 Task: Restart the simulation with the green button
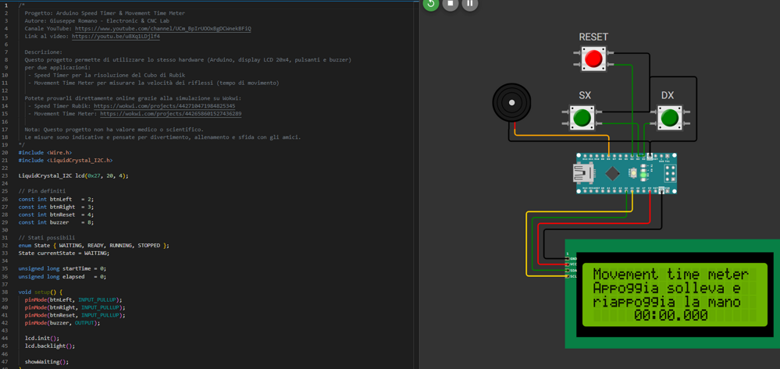(x=430, y=4)
